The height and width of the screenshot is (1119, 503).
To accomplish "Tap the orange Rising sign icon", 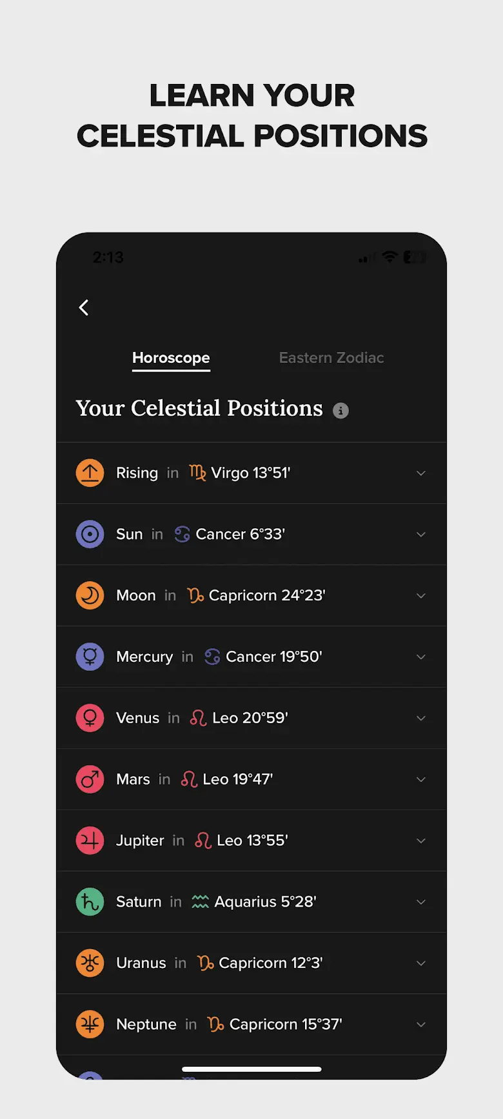I will pyautogui.click(x=90, y=473).
